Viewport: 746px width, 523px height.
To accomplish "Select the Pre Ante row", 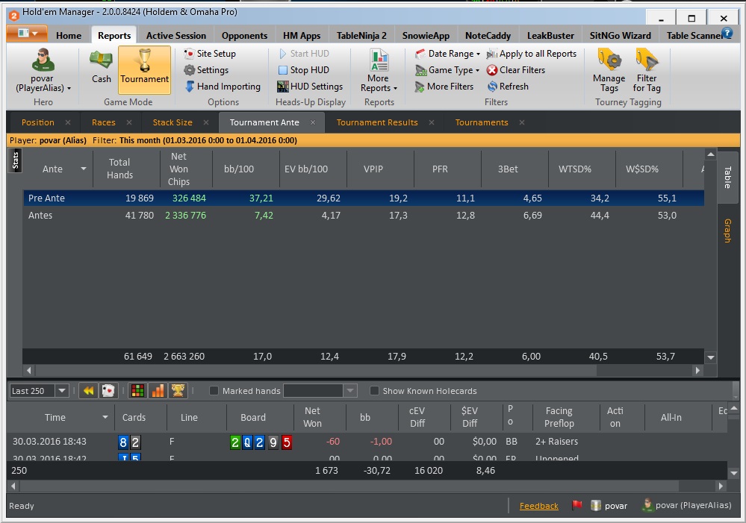I will [x=364, y=198].
